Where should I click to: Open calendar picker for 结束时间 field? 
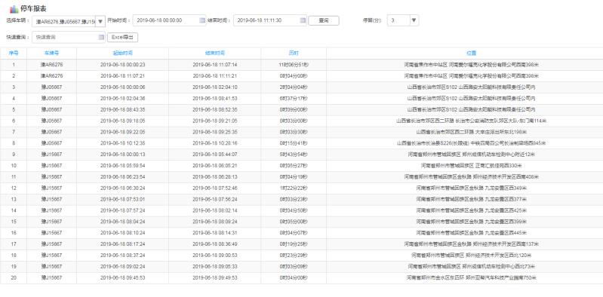click(x=303, y=20)
